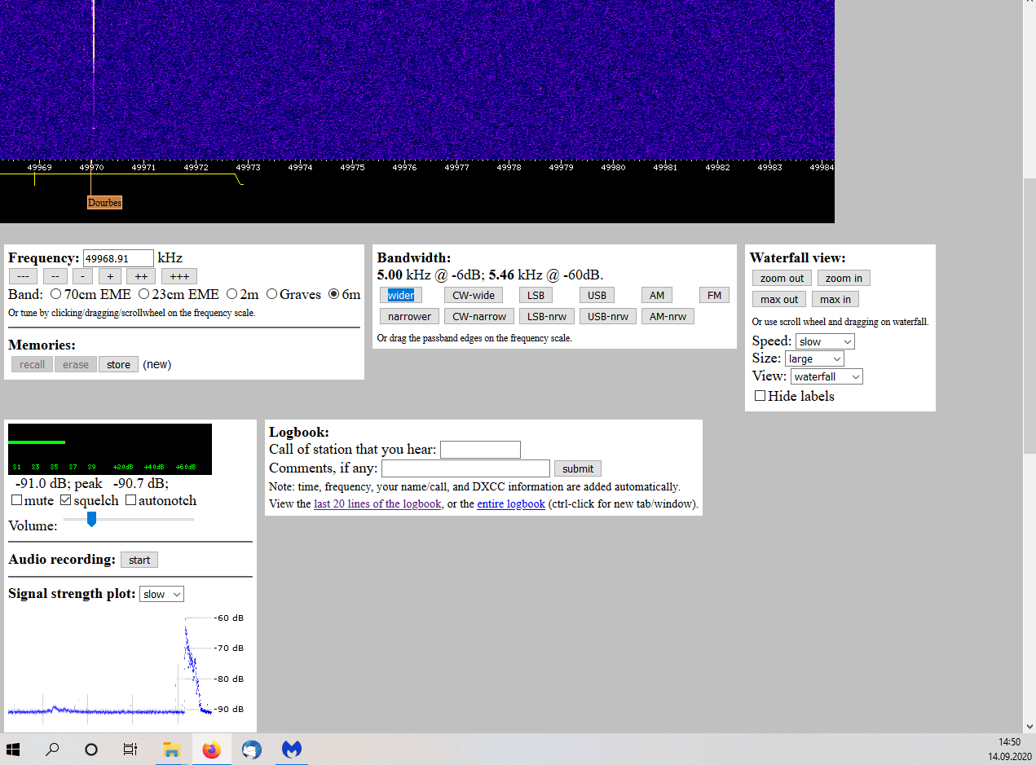Screen dimensions: 1036x765
Task: Open taskbar search magnifier
Action: (52, 750)
